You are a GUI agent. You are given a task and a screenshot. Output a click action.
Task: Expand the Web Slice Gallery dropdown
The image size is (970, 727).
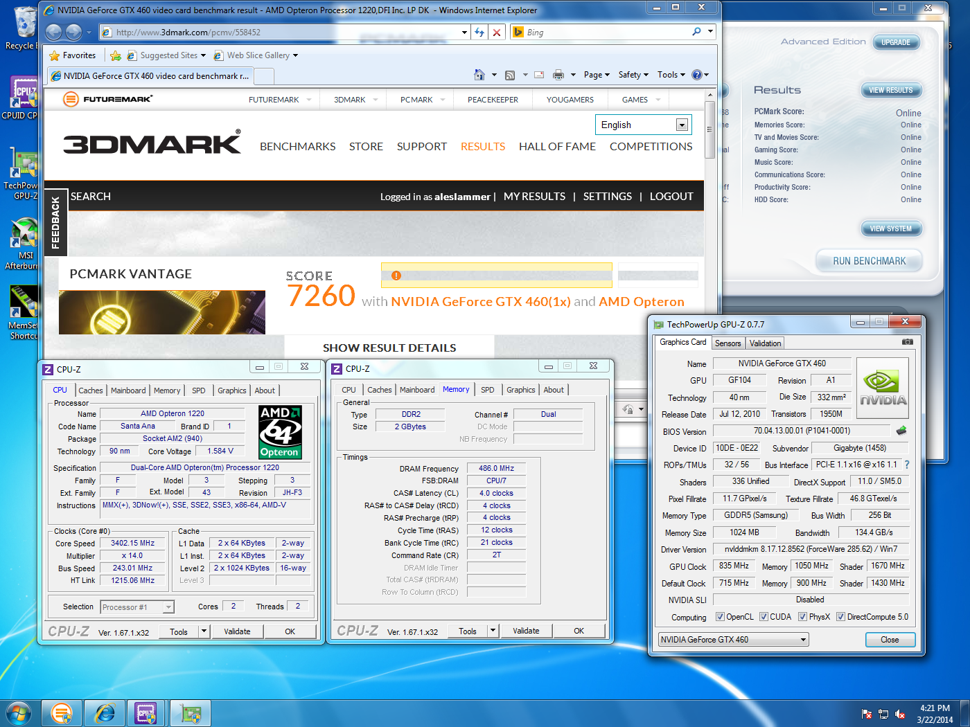(x=295, y=55)
